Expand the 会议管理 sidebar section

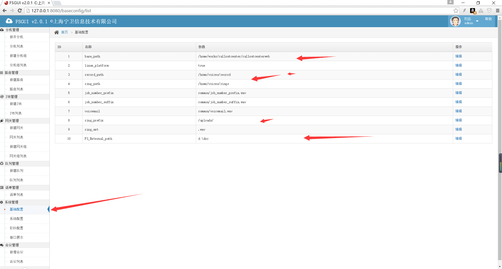(12, 245)
